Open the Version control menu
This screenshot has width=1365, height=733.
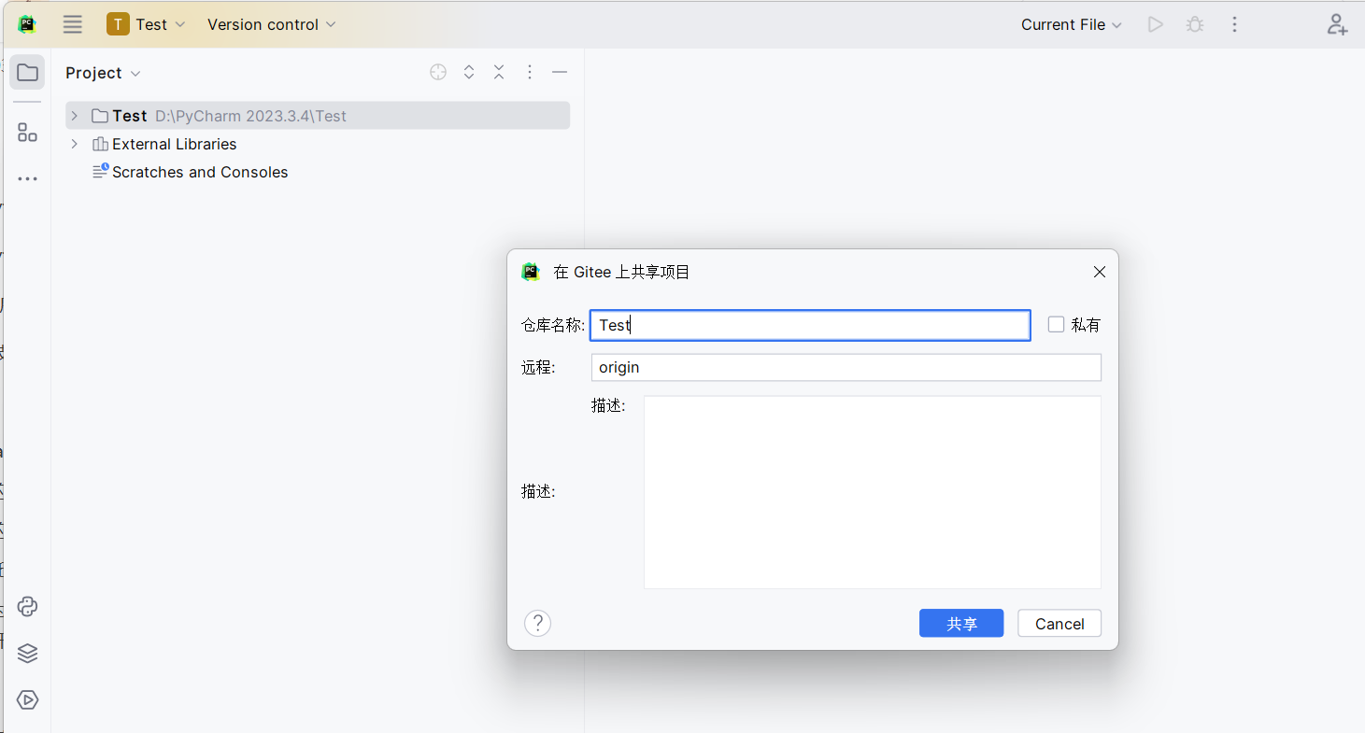pyautogui.click(x=272, y=25)
